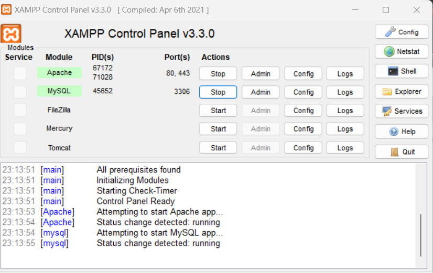The height and width of the screenshot is (273, 433).
Task: Toggle the MySQL service checkbox
Action: [x=20, y=92]
